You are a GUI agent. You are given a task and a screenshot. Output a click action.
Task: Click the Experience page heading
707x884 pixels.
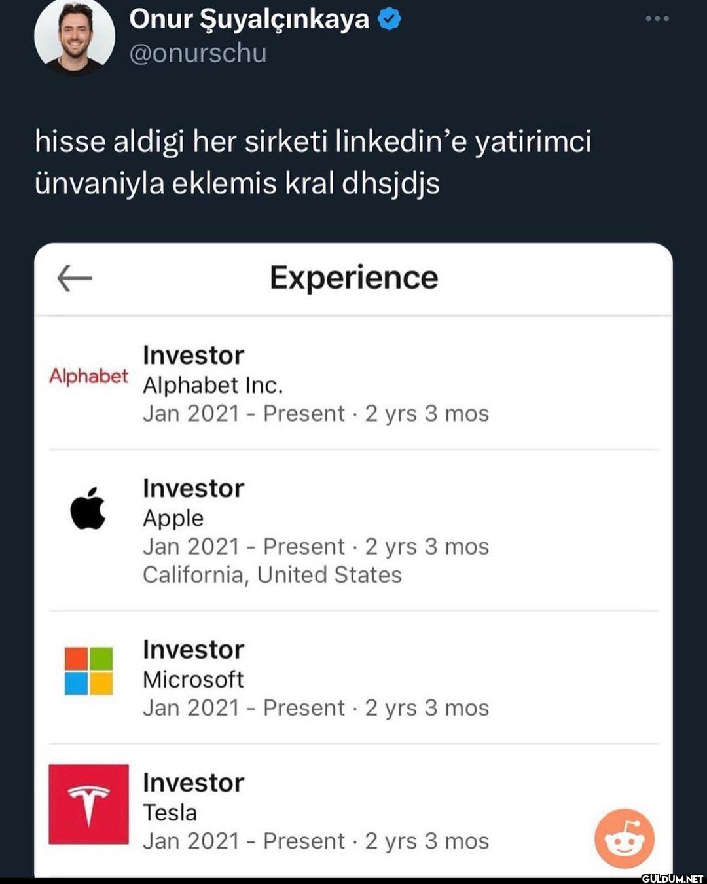(x=353, y=278)
